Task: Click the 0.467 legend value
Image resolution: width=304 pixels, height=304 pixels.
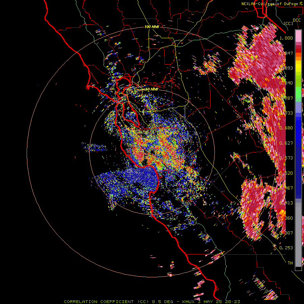Action: point(286,188)
